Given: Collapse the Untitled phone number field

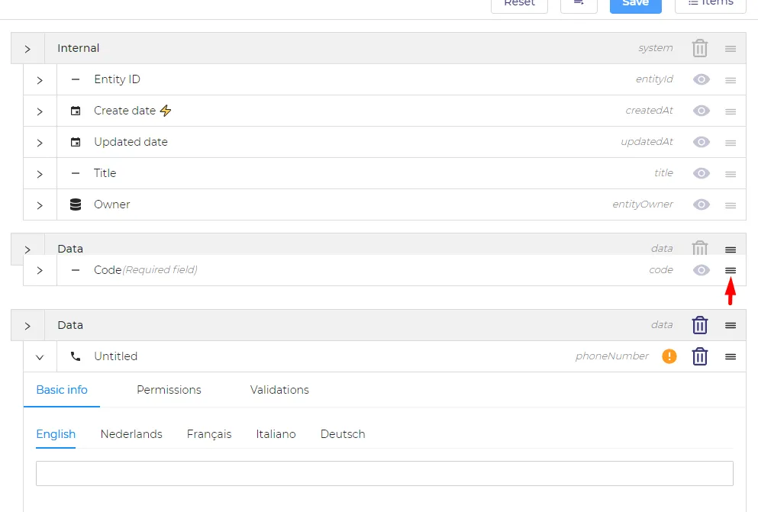Looking at the screenshot, I should [x=40, y=357].
